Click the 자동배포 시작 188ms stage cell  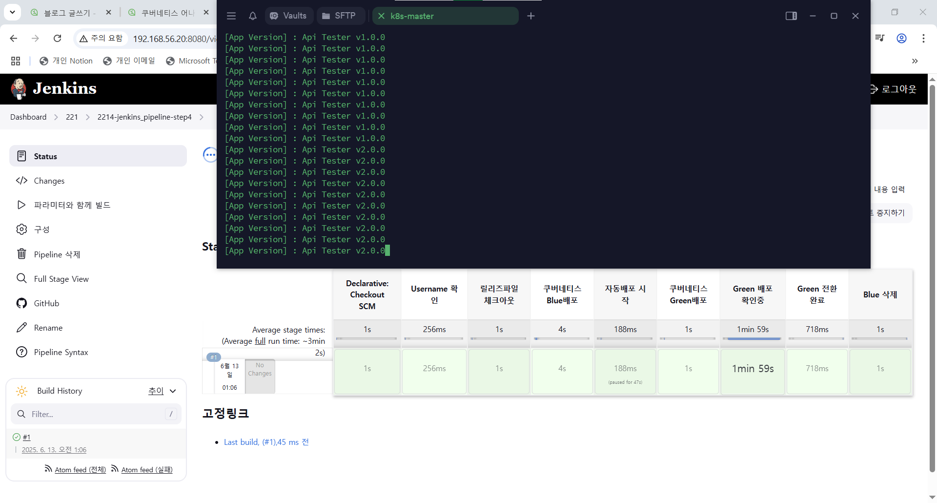tap(625, 371)
